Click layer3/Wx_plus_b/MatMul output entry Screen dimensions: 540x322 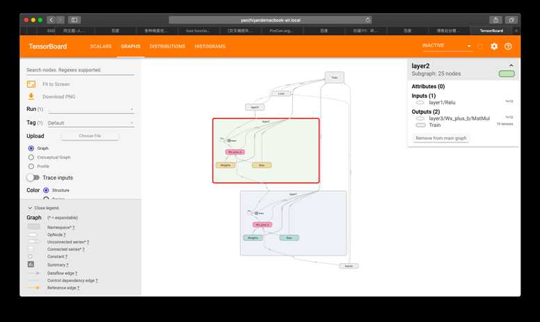tap(459, 119)
